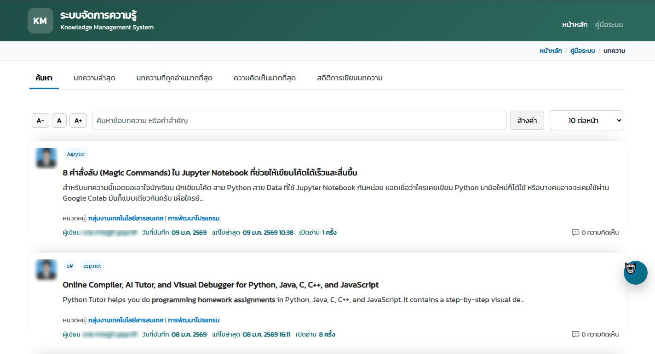
Task: Switch to the บทความล่าสุด tab
Action: (94, 78)
